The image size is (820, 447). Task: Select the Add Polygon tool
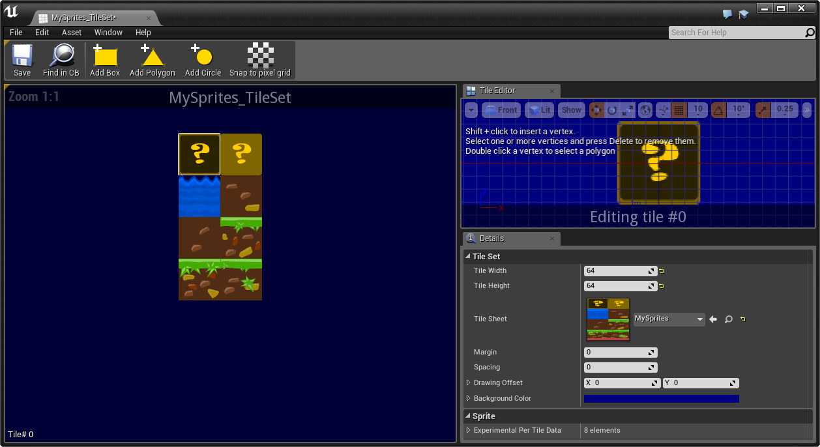(x=153, y=61)
